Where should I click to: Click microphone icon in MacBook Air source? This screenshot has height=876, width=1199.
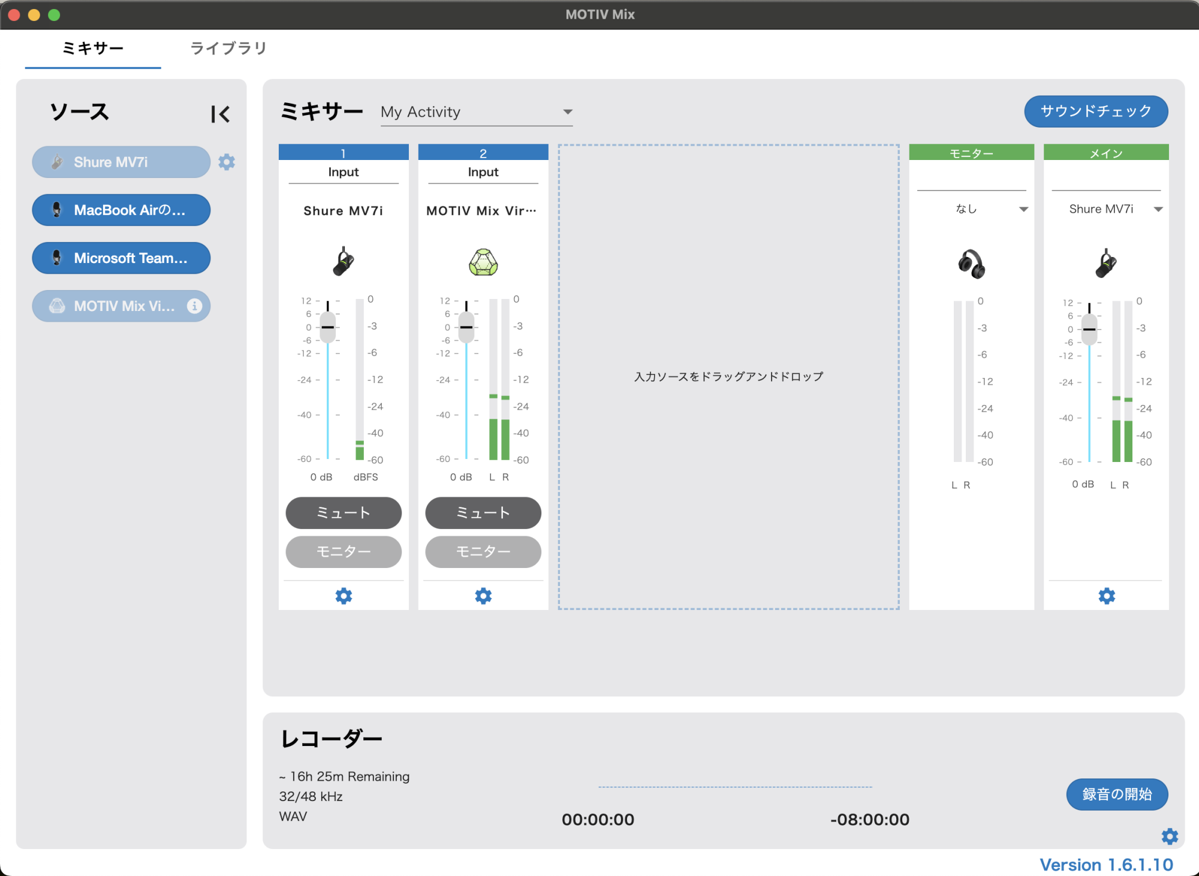[x=57, y=210]
